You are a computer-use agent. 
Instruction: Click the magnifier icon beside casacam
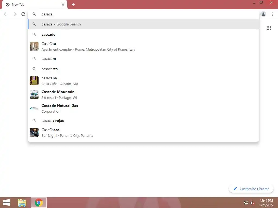click(x=34, y=58)
